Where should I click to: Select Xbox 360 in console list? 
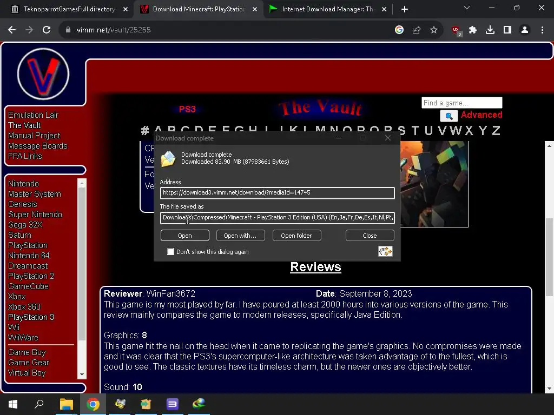24,307
